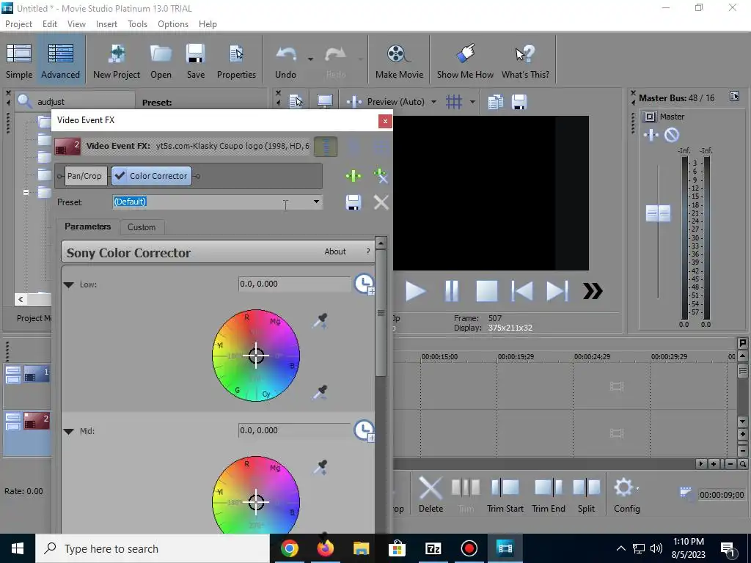751x563 pixels.
Task: Open the Insert menu
Action: [x=106, y=24]
